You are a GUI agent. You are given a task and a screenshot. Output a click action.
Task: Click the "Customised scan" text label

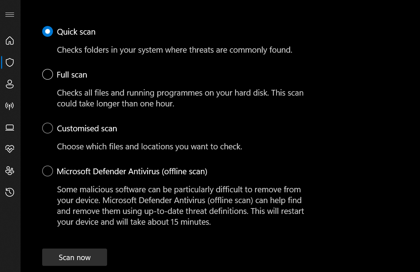[x=87, y=128]
